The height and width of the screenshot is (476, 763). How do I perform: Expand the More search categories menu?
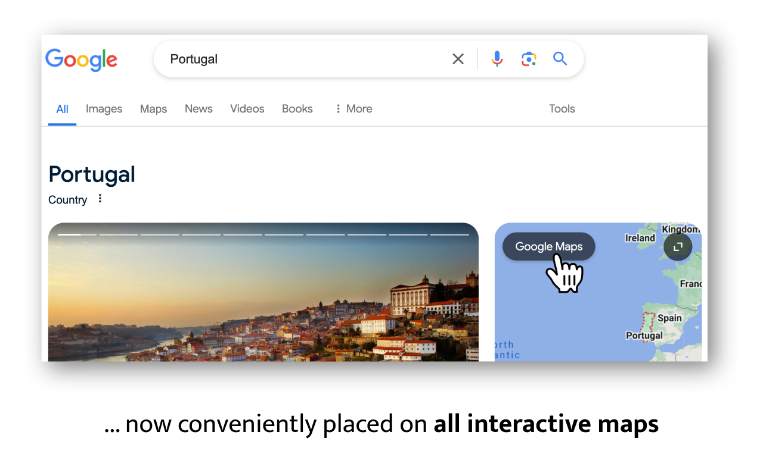353,109
